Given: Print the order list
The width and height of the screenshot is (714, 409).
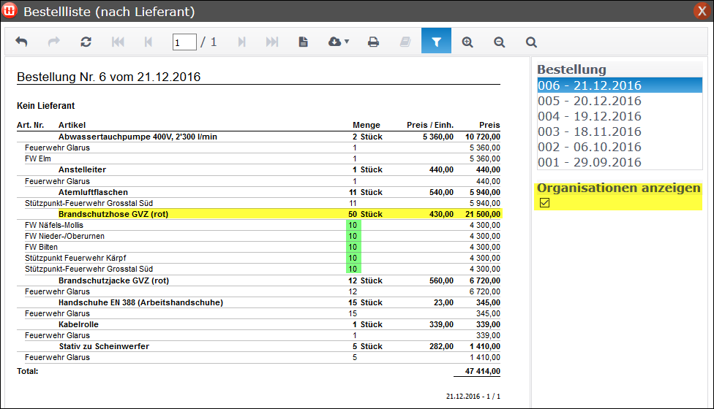Looking at the screenshot, I should pyautogui.click(x=373, y=42).
